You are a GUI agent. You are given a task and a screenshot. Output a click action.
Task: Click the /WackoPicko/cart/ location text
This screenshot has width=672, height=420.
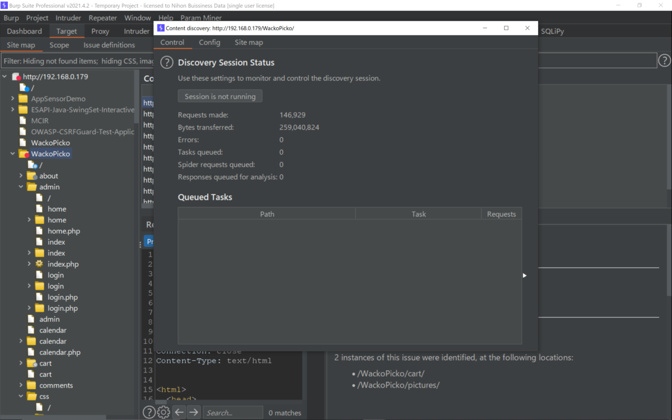tap(391, 374)
